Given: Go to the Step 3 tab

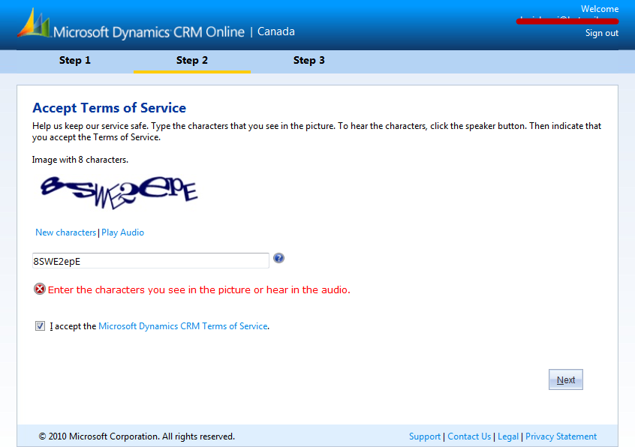Looking at the screenshot, I should click(x=309, y=61).
